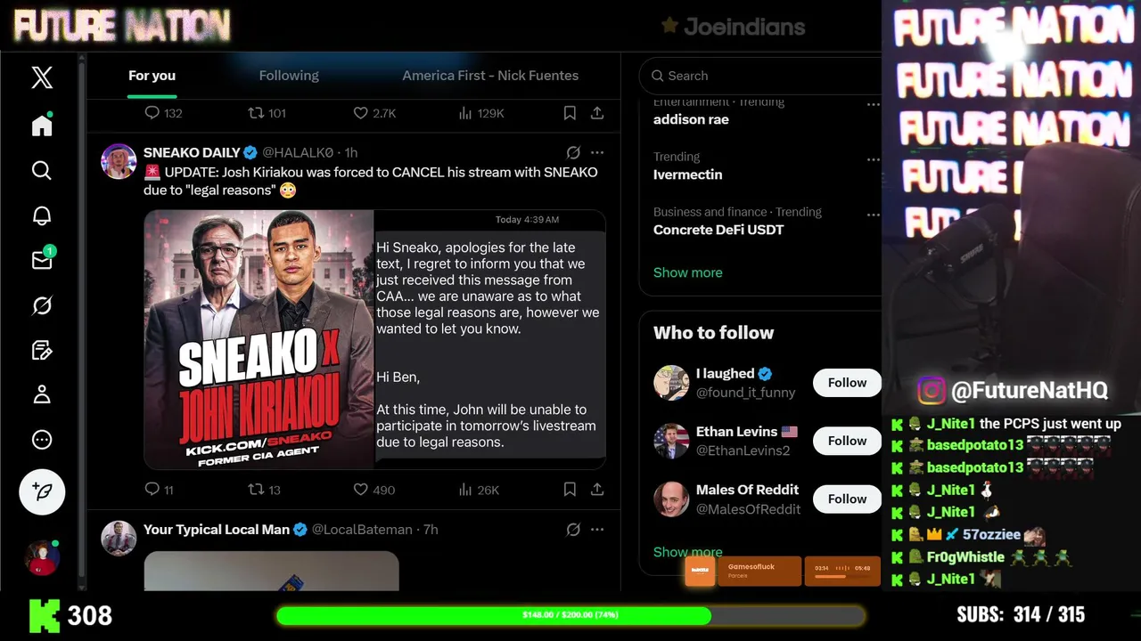The width and height of the screenshot is (1141, 641).
Task: Reply to the SNEAKO DAILY post
Action: coord(152,490)
